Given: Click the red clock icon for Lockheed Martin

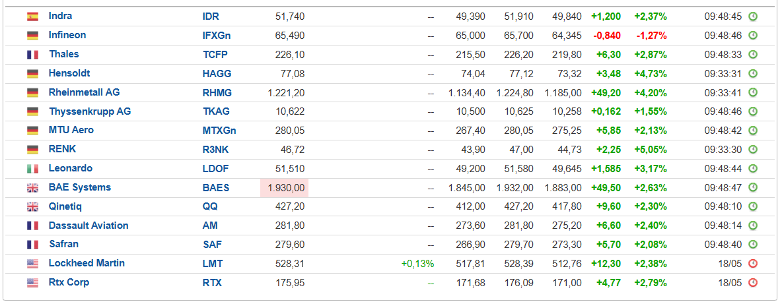Looking at the screenshot, I should pyautogui.click(x=753, y=264).
